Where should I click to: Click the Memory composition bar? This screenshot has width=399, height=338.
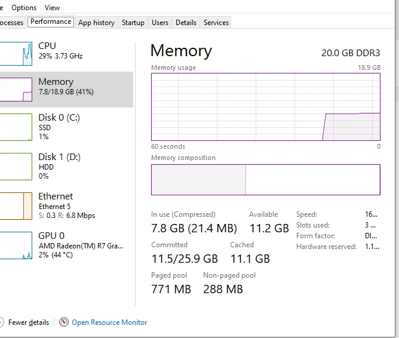coord(265,180)
